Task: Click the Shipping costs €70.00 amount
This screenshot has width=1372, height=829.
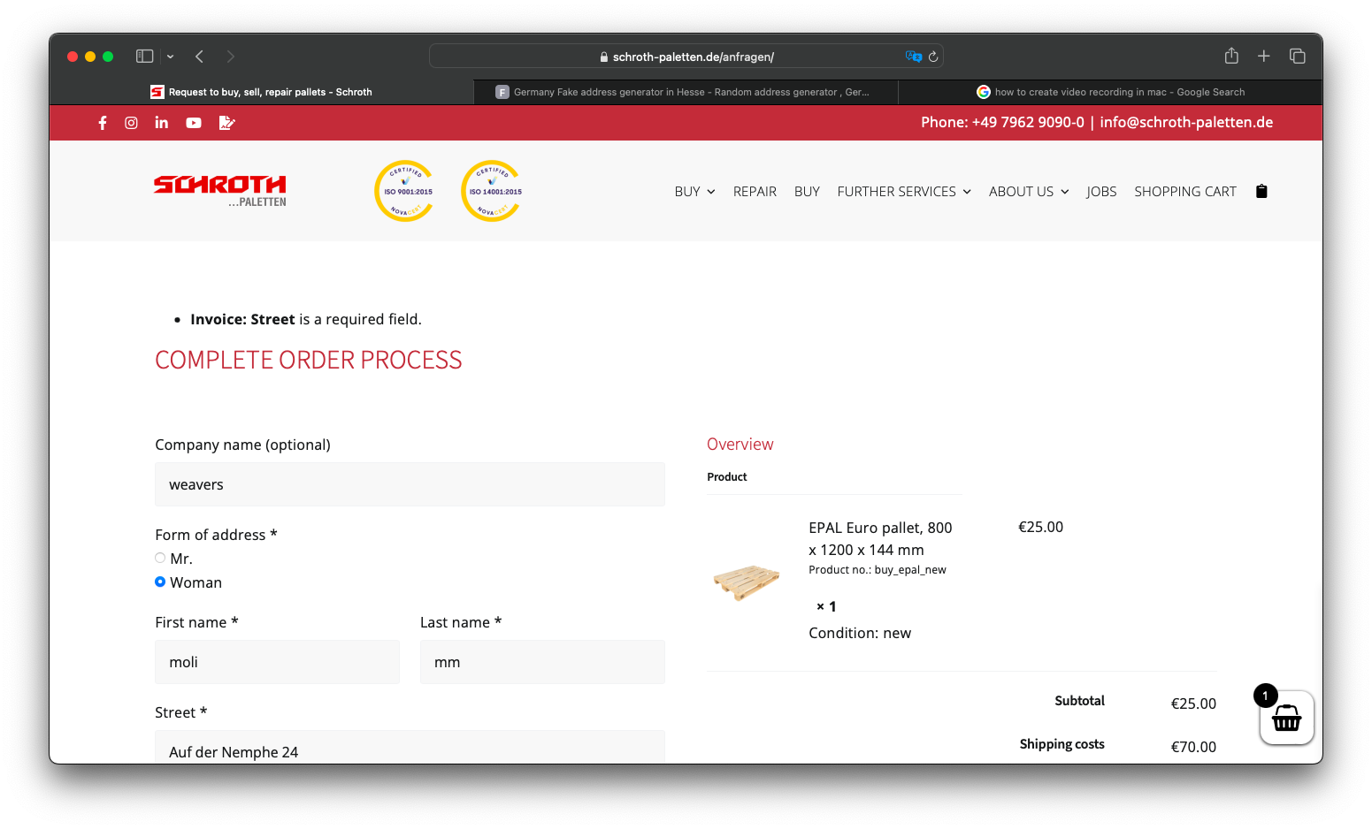Action: (1193, 747)
